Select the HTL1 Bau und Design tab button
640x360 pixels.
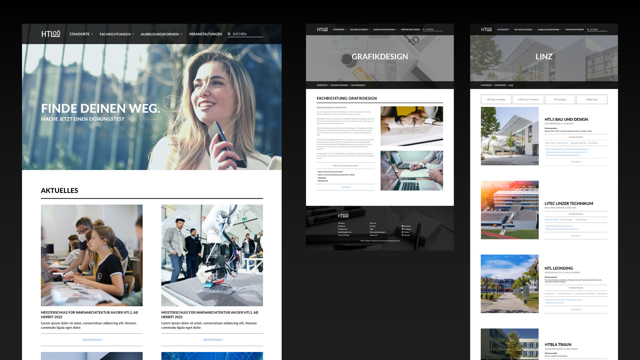[496, 99]
